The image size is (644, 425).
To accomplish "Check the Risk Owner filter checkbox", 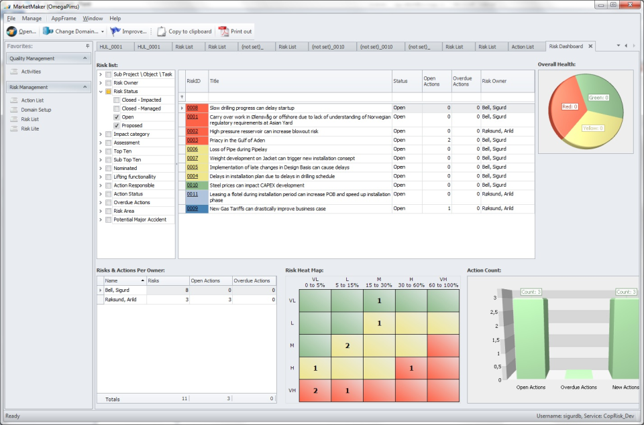I will point(109,83).
